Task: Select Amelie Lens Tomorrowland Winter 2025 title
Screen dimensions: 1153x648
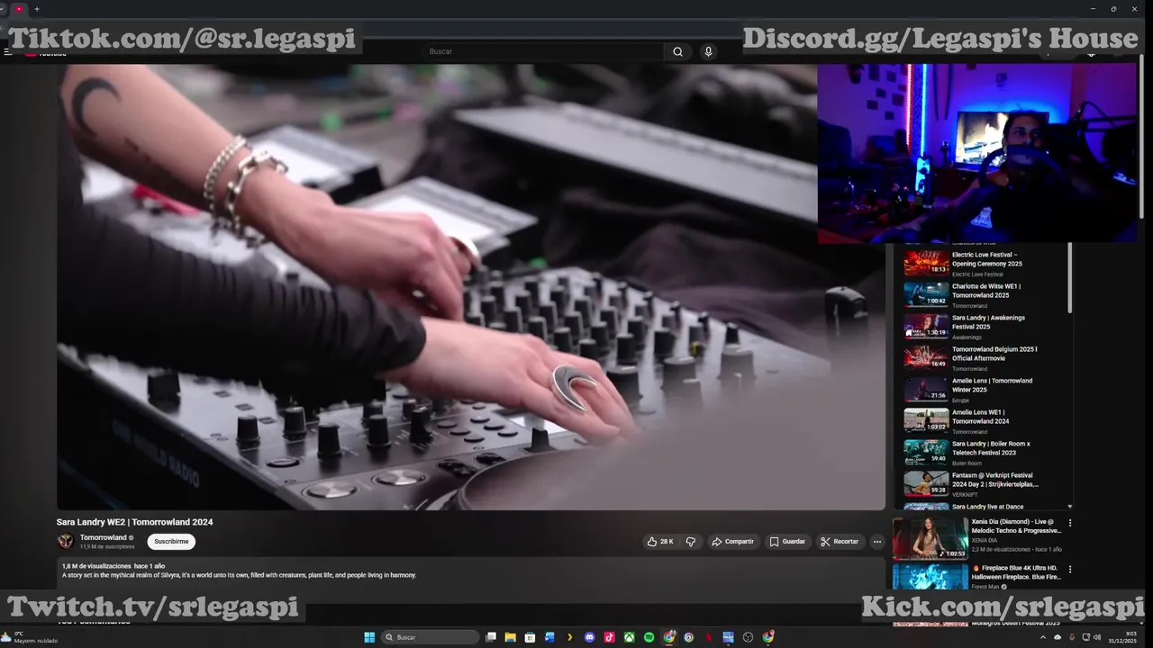Action: point(992,385)
